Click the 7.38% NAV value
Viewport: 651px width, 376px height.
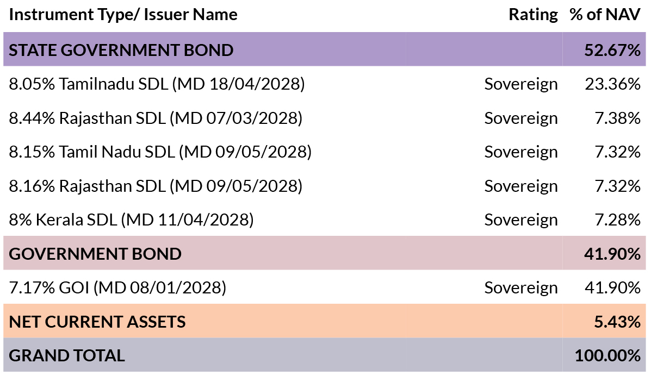(x=617, y=118)
